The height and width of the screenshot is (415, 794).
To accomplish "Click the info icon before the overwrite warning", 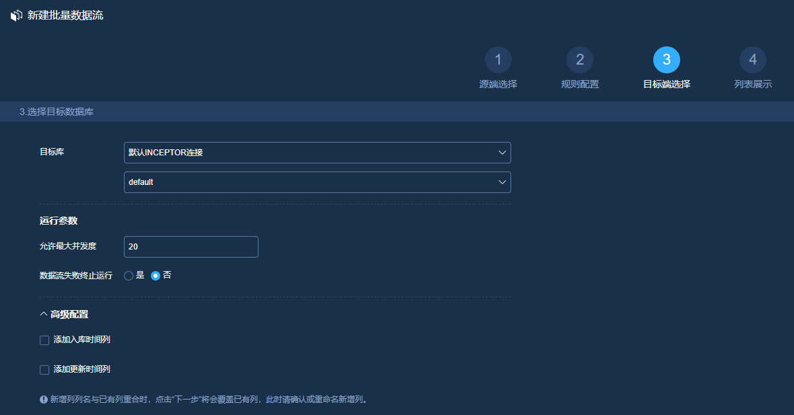I will click(x=42, y=398).
